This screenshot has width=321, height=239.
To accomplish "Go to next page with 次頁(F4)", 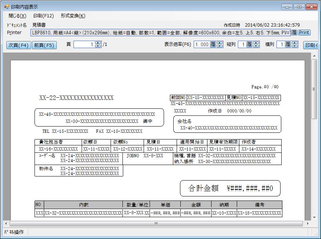I will click(x=19, y=45).
